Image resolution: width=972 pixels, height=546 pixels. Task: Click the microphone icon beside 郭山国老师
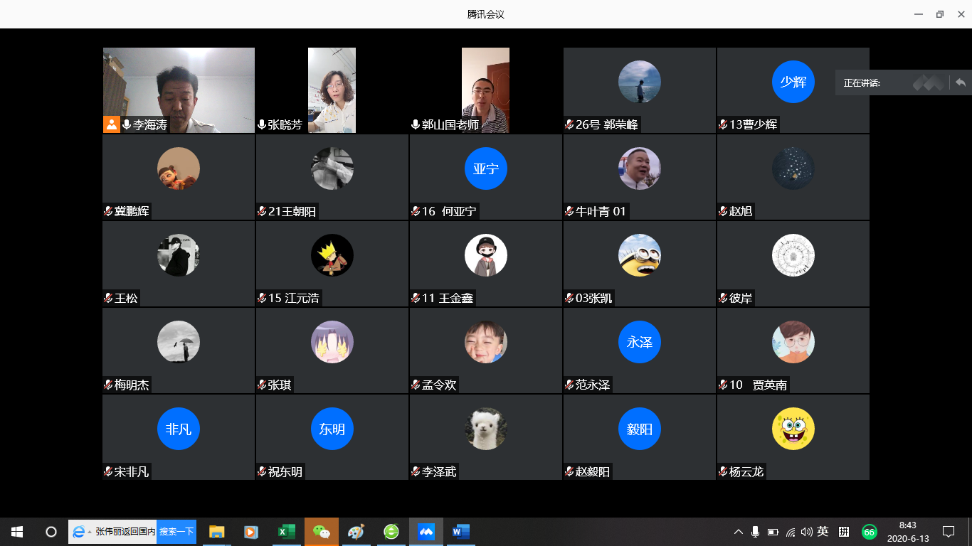pos(416,124)
